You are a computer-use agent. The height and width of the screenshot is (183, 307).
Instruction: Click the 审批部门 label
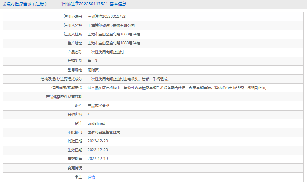click(x=75, y=132)
